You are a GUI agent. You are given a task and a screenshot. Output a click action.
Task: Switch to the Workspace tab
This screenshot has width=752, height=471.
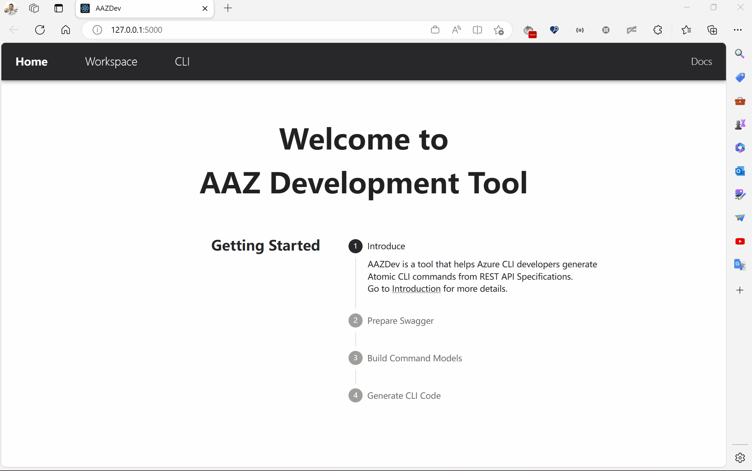pyautogui.click(x=111, y=62)
